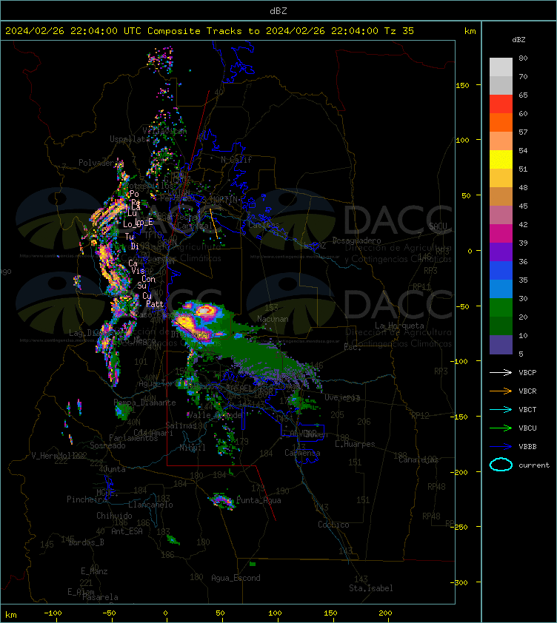Click the Sosneado map label
Screen dimensions: 557x623
107,445
